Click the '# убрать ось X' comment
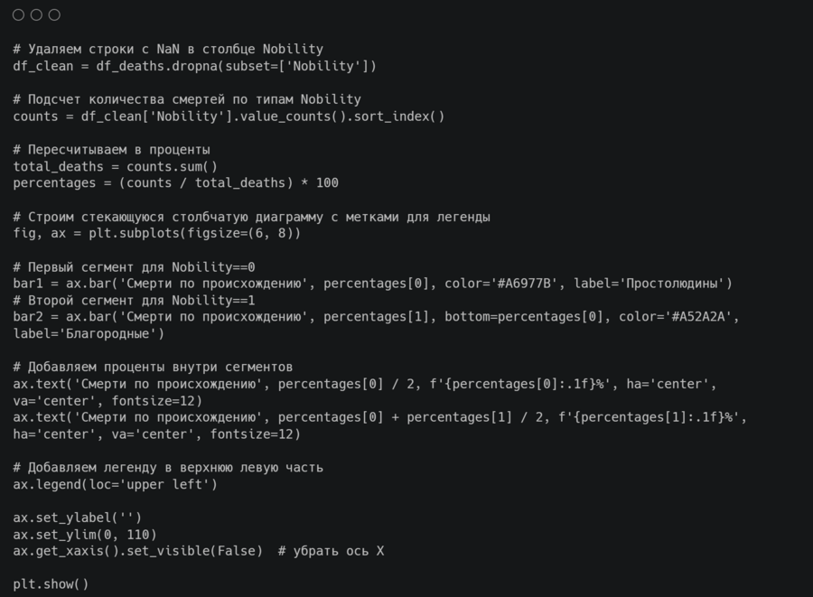Viewport: 813px width, 597px height. [x=331, y=551]
